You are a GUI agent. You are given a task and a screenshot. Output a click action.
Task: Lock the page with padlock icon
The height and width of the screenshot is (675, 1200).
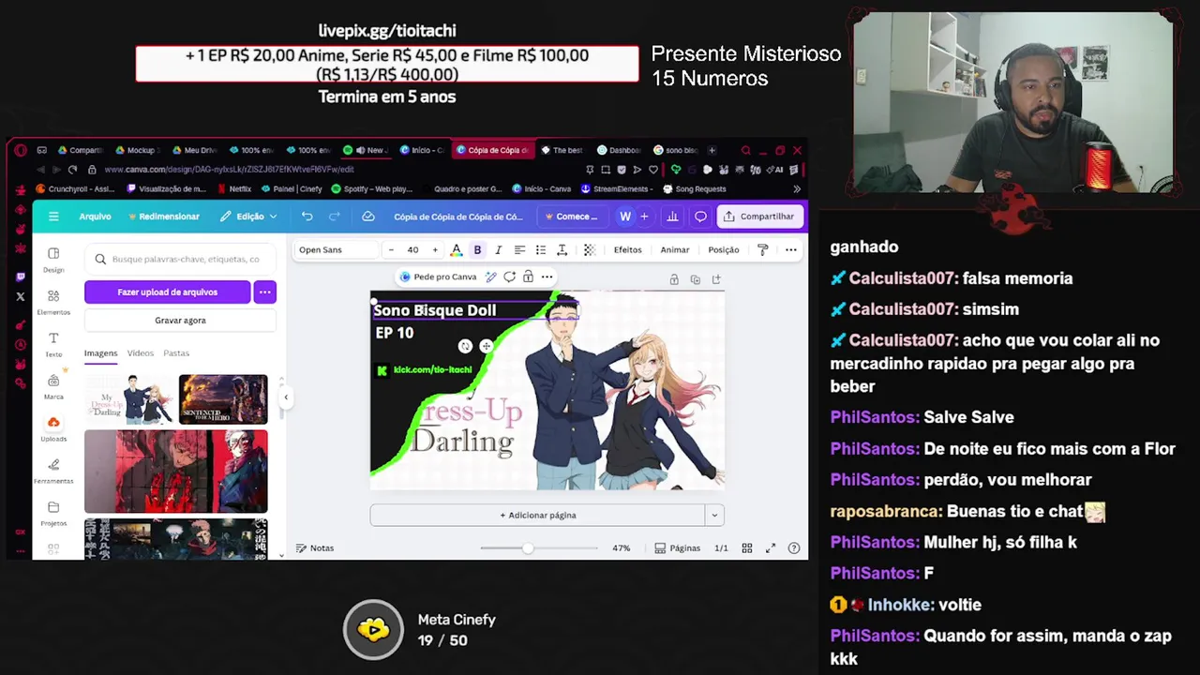coord(674,279)
